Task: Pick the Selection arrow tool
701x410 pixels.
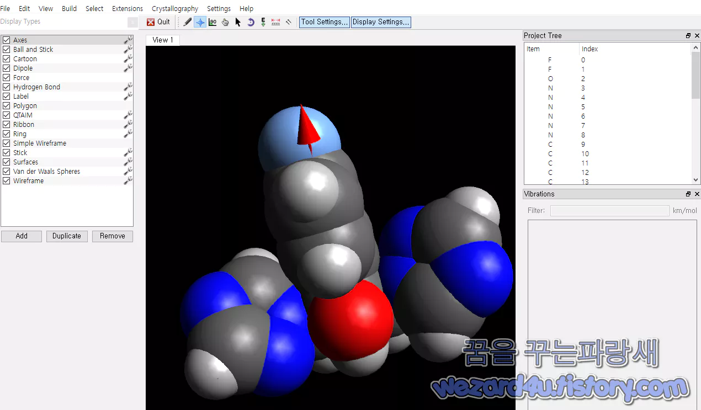Action: click(x=237, y=22)
